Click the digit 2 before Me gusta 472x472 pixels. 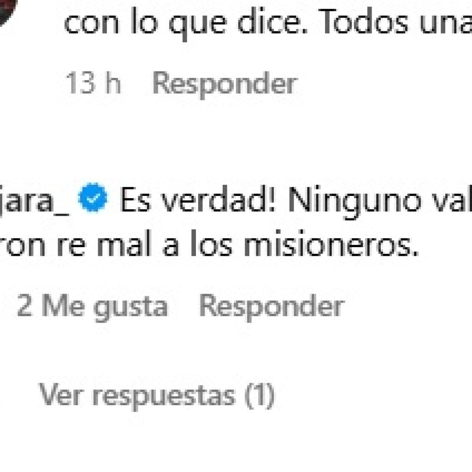pyautogui.click(x=24, y=306)
